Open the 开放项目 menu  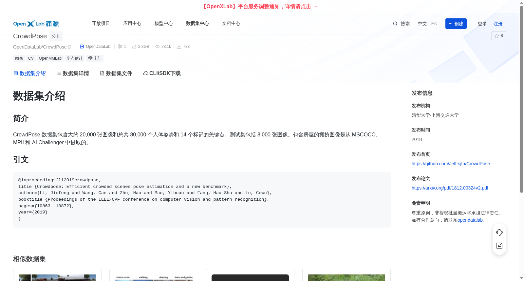(101, 24)
